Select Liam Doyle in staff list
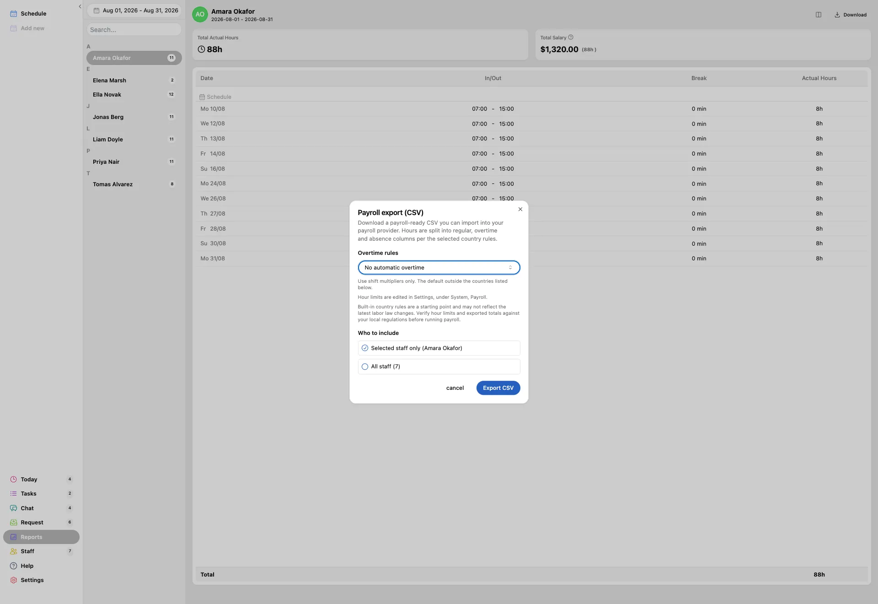The height and width of the screenshot is (604, 878). point(134,140)
